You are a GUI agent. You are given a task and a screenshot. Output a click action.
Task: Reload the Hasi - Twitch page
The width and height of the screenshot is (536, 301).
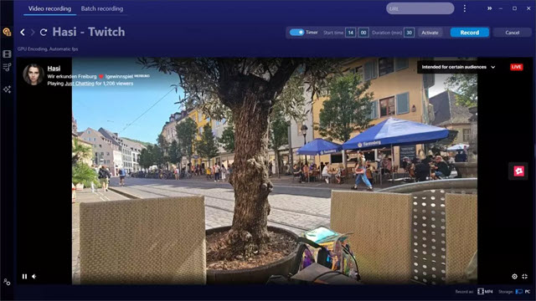click(x=43, y=32)
